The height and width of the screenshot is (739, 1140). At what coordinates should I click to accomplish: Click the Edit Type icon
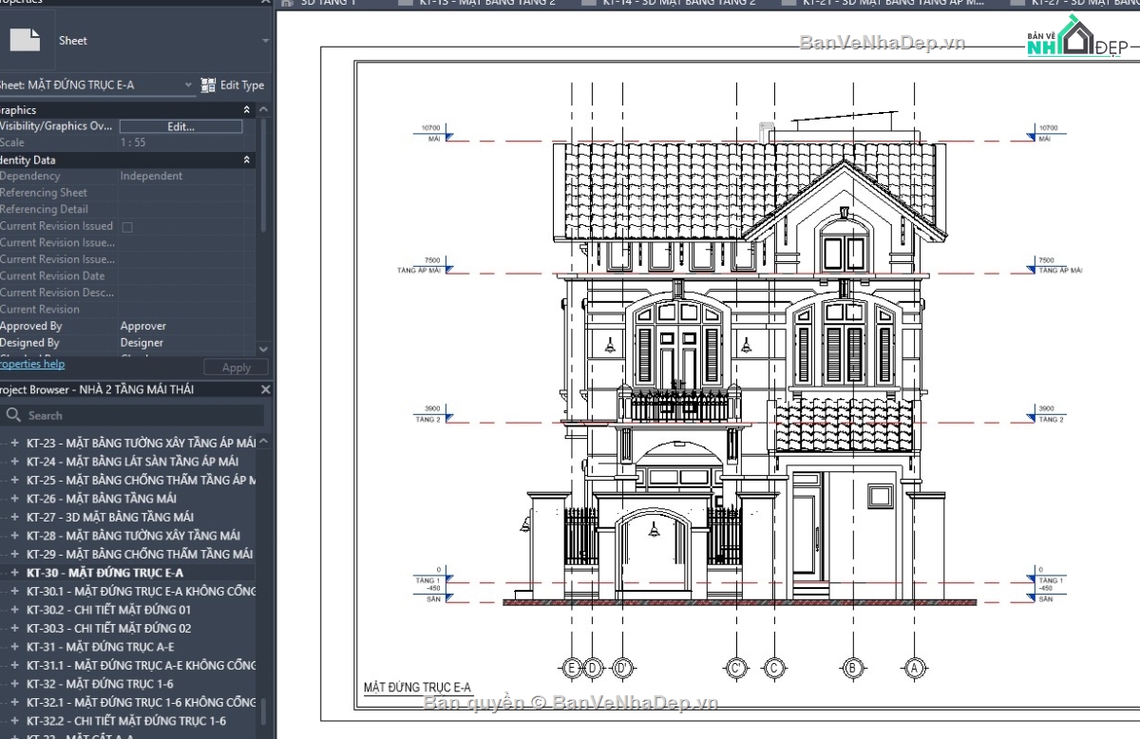pyautogui.click(x=209, y=85)
